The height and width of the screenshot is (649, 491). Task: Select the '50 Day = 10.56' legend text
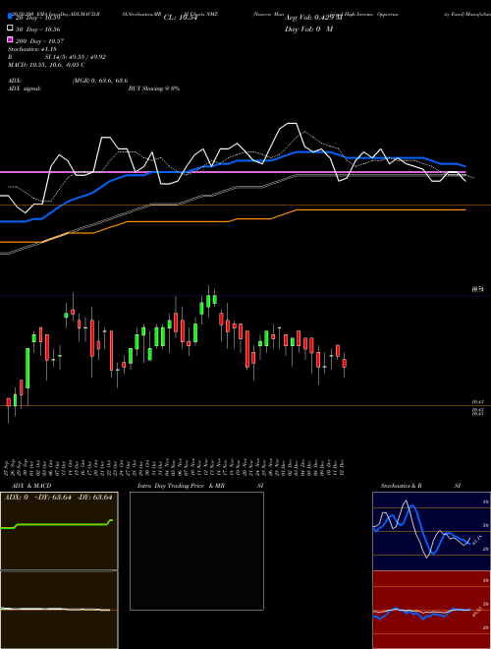tap(37, 29)
